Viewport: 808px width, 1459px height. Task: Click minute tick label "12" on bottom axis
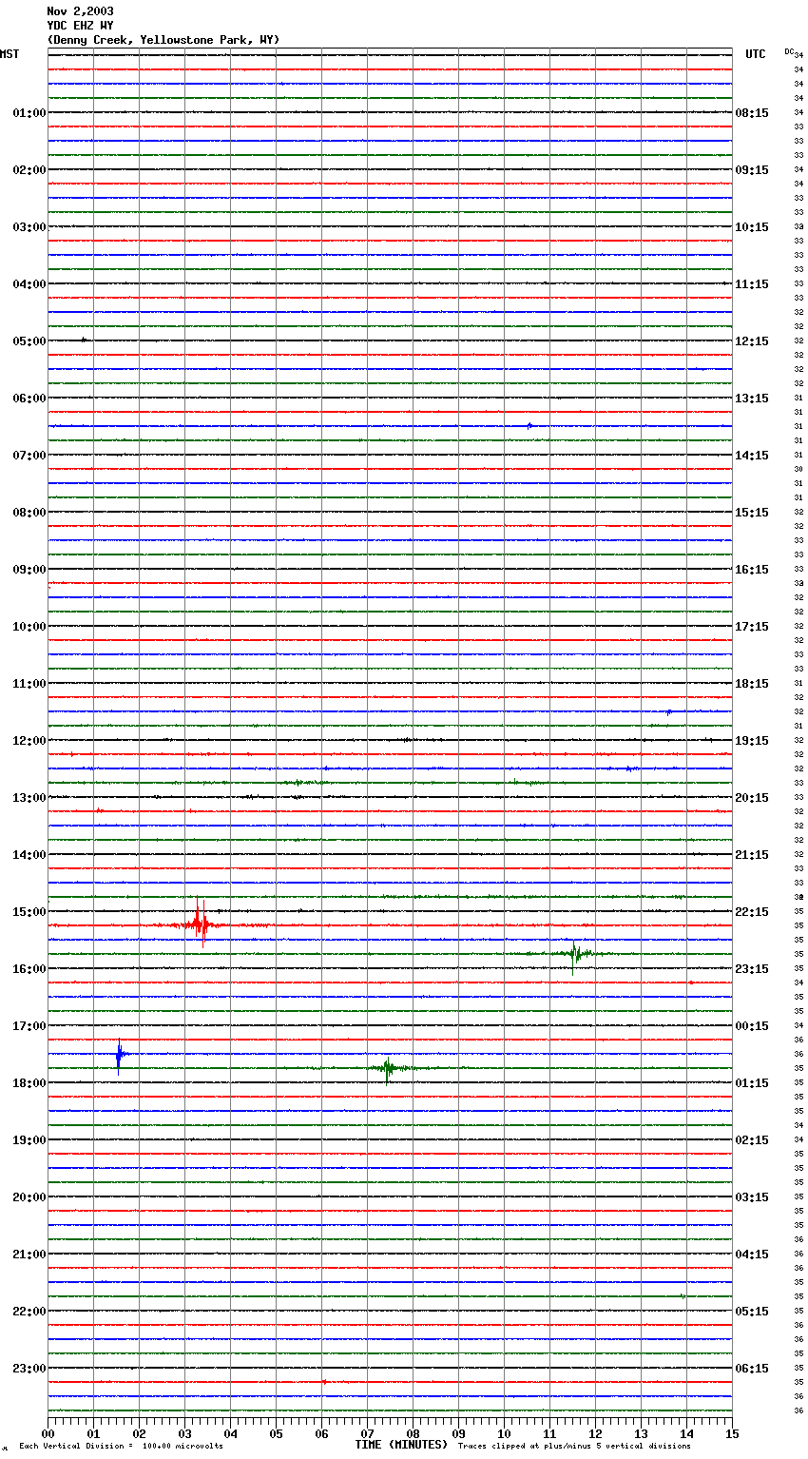(x=595, y=1433)
